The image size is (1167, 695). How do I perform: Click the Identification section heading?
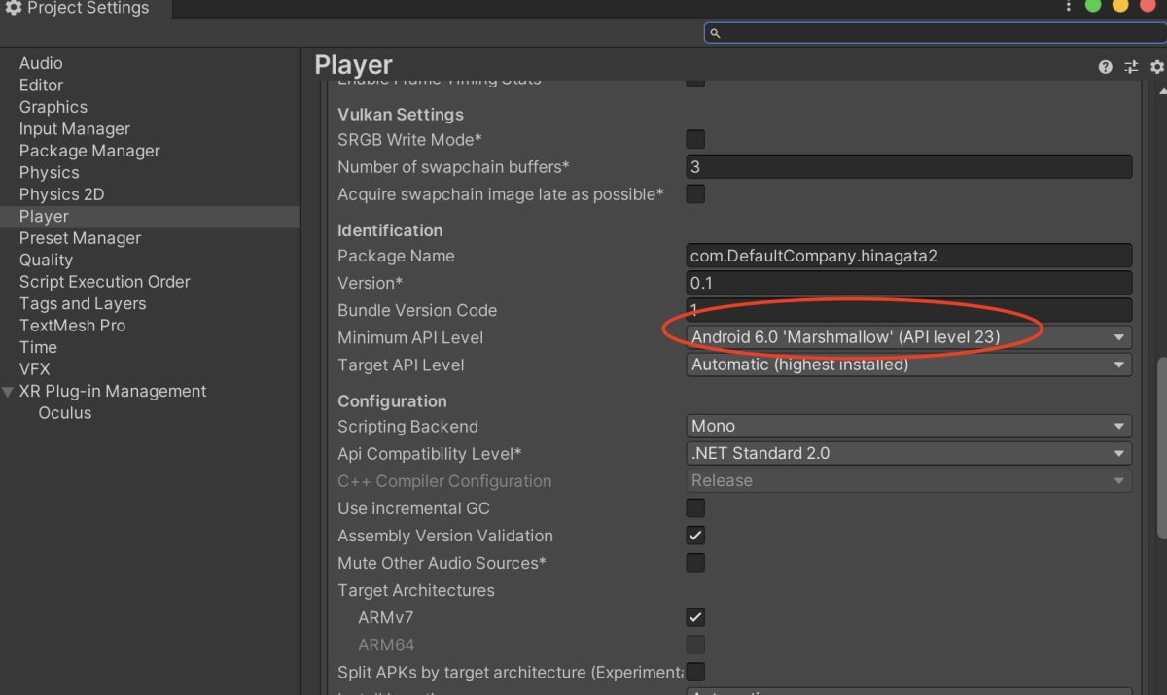390,230
